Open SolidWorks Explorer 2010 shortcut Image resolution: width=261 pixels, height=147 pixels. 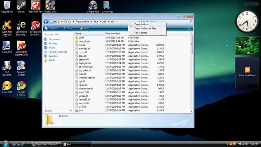pos(21,48)
